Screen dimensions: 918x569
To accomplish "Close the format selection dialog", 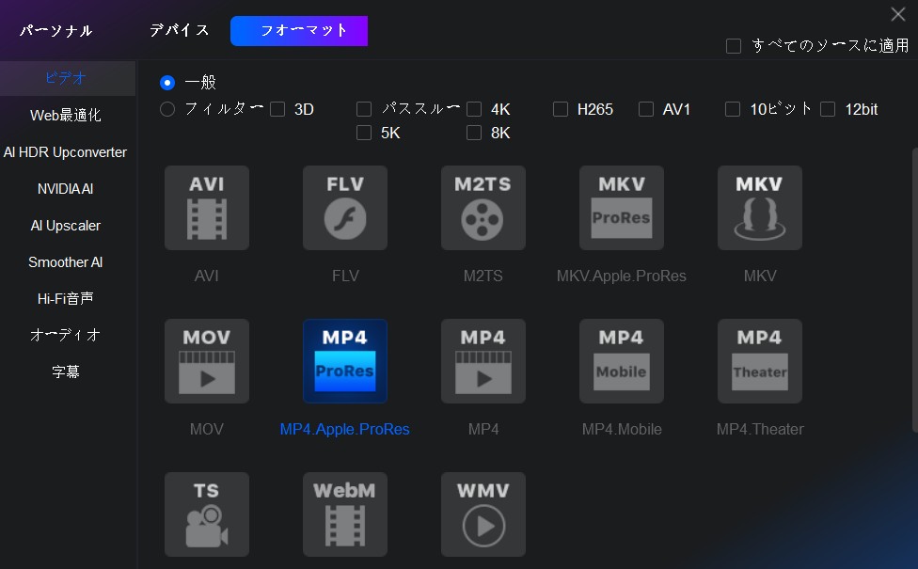I will [897, 13].
